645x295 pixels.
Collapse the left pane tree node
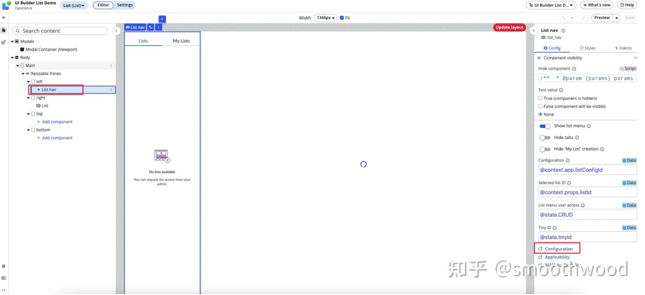point(28,82)
